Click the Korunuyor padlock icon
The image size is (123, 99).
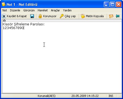(x=40, y=16)
